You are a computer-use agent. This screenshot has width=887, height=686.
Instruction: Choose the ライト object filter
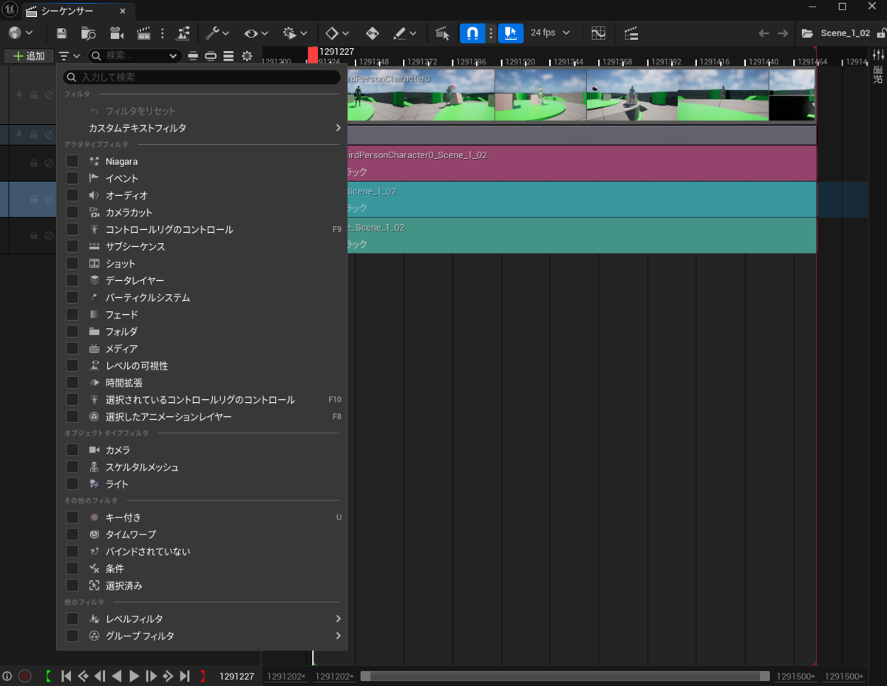coord(201,484)
